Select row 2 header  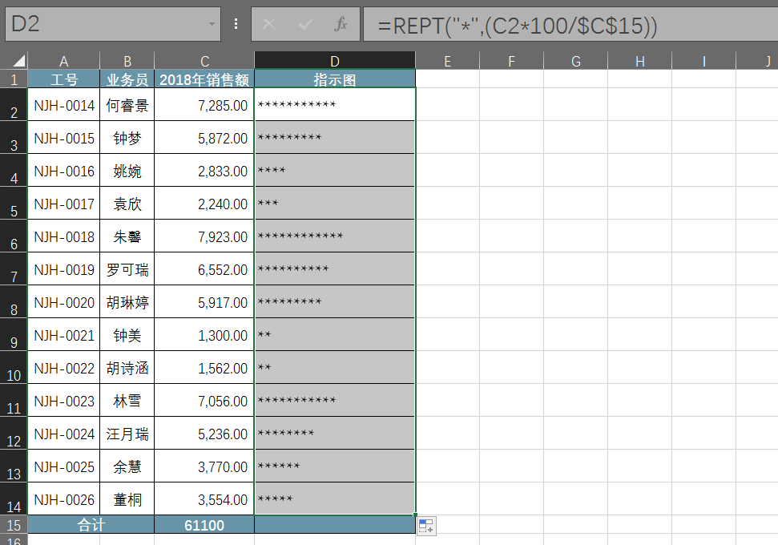14,105
